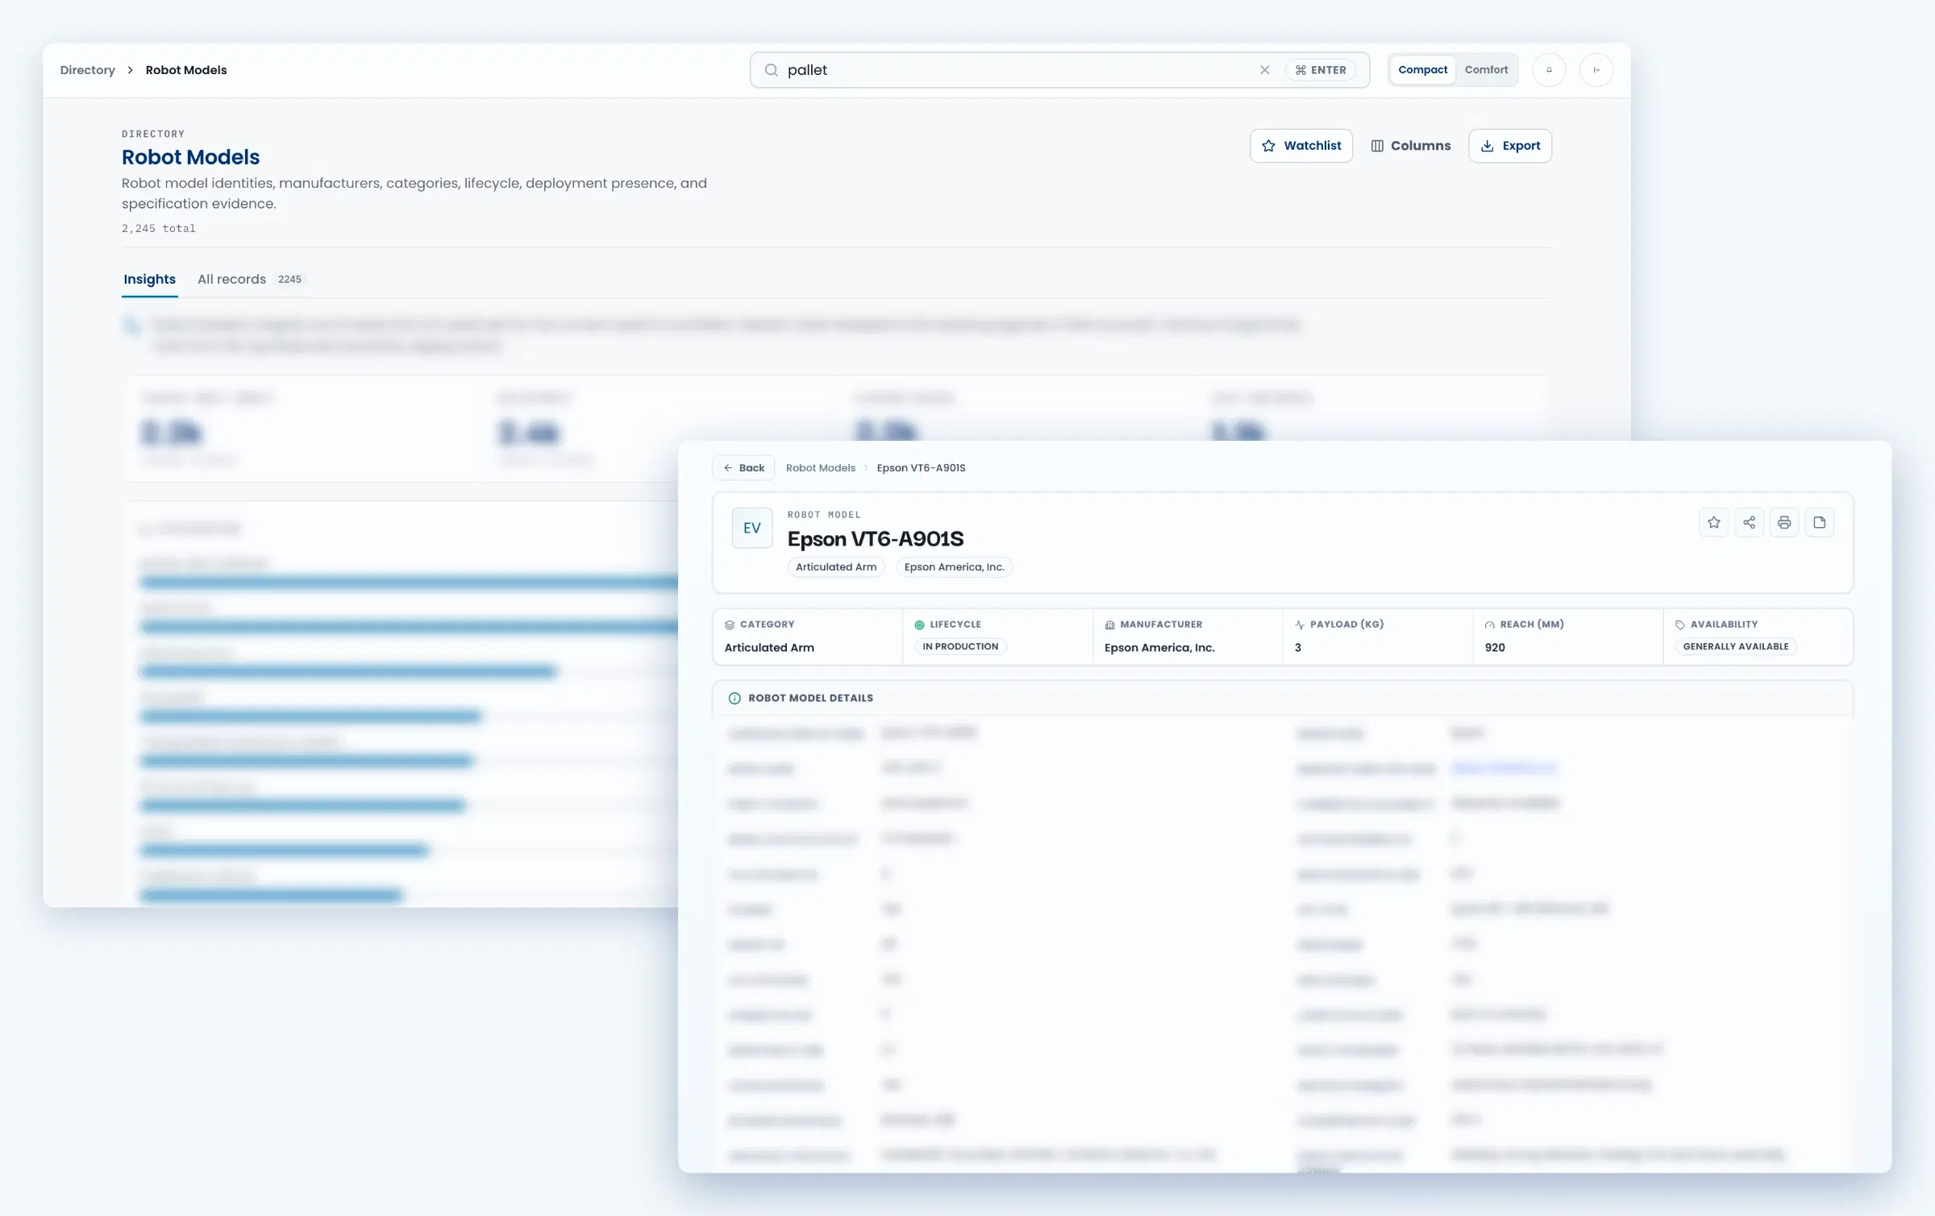Clear the pallet search text

pyautogui.click(x=1264, y=70)
